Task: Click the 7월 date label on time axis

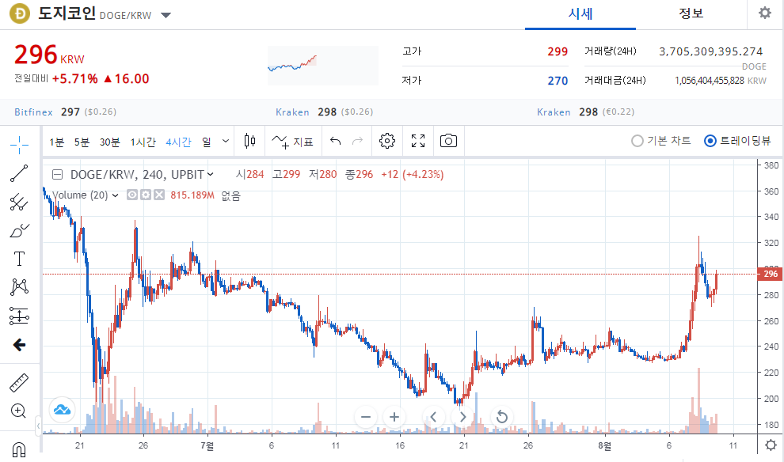Action: click(x=207, y=445)
